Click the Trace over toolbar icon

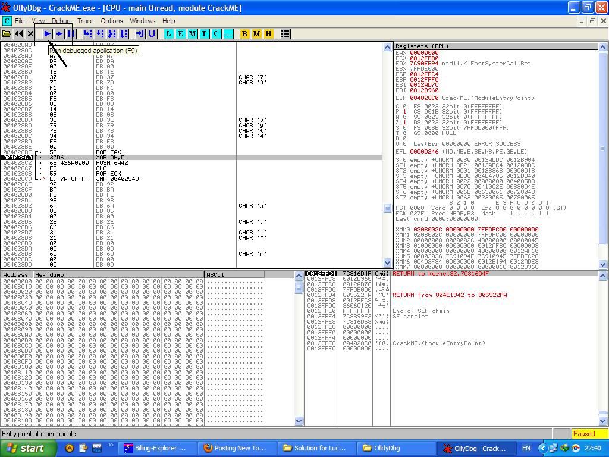[x=124, y=34]
